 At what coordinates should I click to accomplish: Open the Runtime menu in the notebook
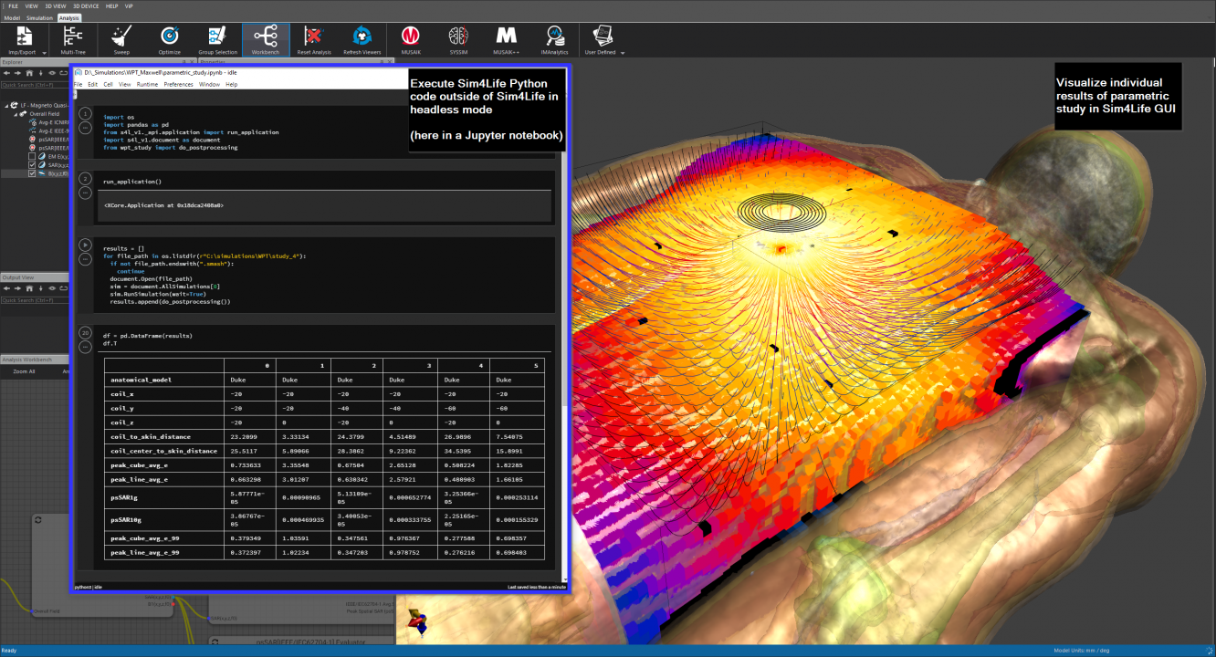[x=147, y=83]
